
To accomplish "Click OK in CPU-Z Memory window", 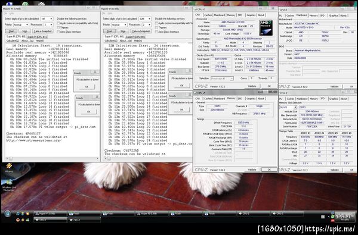I will coord(269,170).
